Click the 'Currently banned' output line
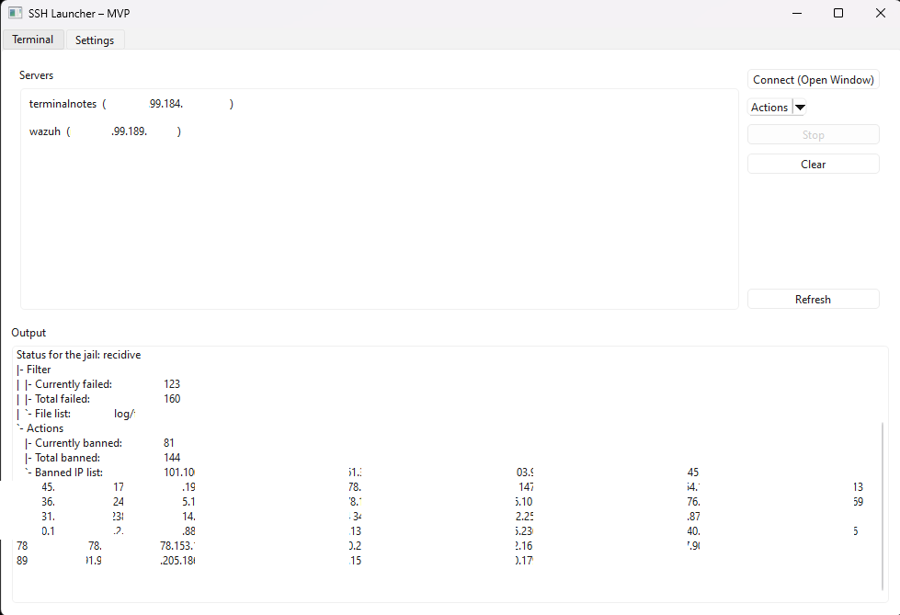Viewport: 900px width, 615px height. point(79,443)
